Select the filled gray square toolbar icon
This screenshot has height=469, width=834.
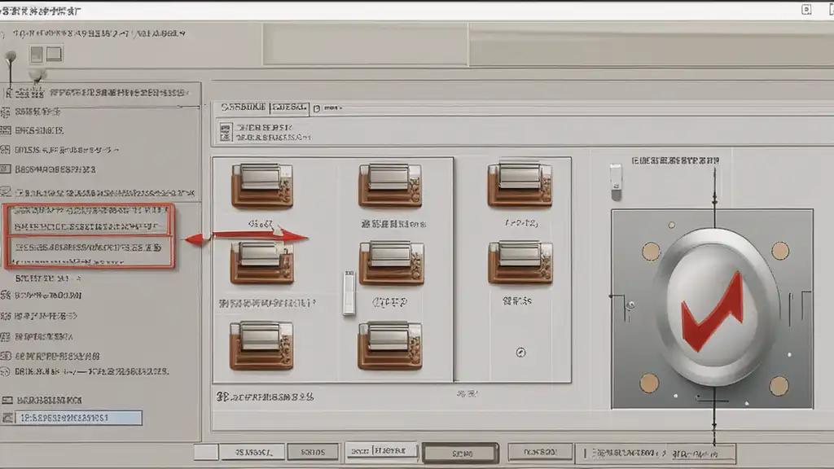tap(36, 55)
